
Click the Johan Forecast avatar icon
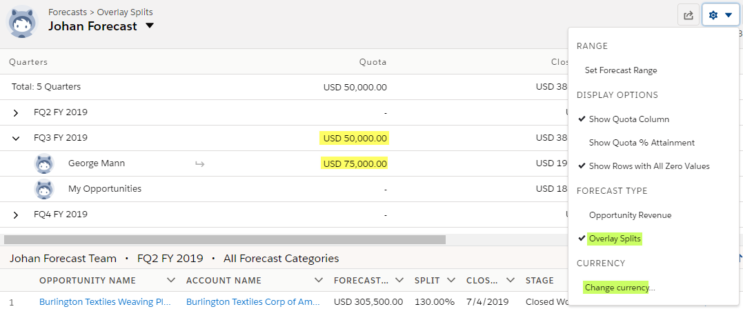coord(23,21)
